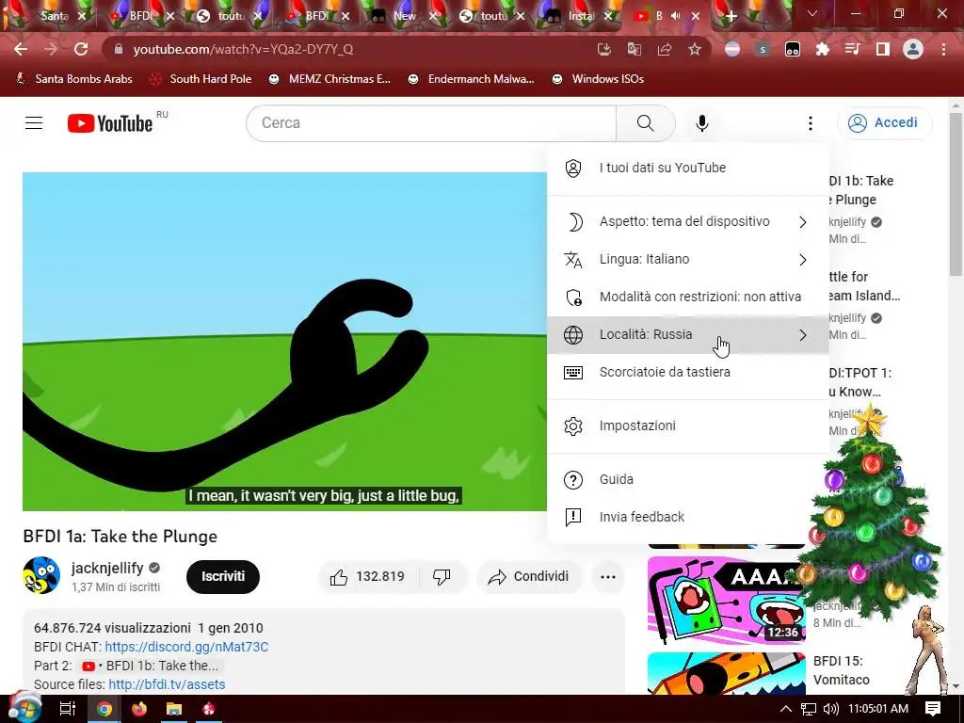Open the taskbar clock 11:05:01 AM
Image resolution: width=964 pixels, height=723 pixels.
point(878,709)
